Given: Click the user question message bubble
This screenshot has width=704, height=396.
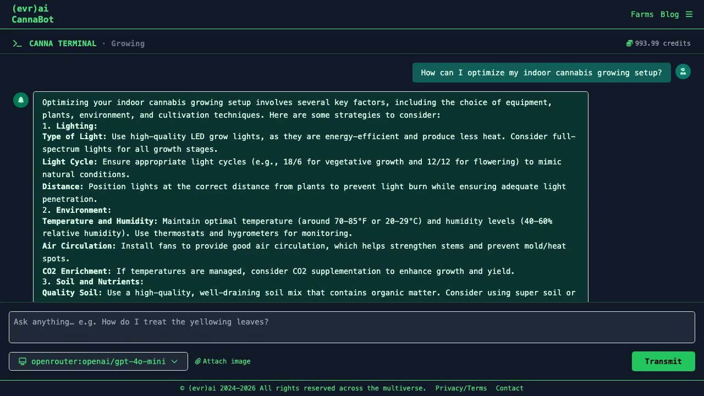Looking at the screenshot, I should tap(542, 73).
